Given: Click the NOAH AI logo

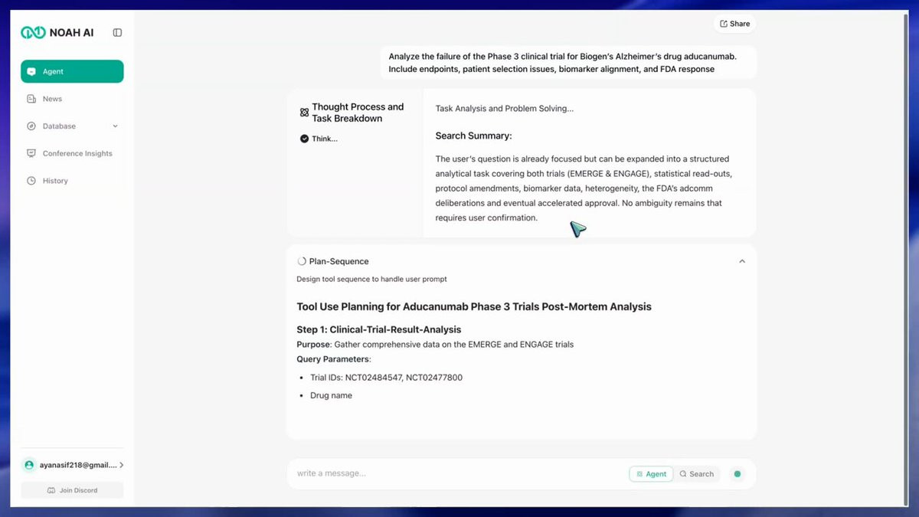Looking at the screenshot, I should (57, 32).
